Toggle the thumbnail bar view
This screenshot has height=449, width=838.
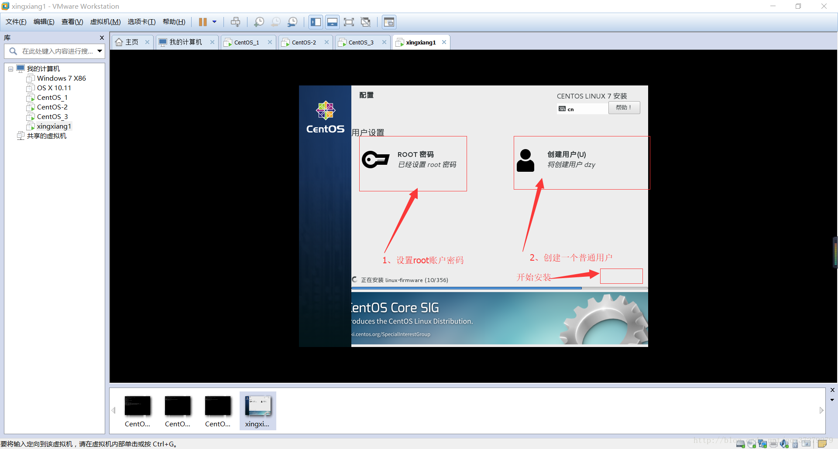[x=333, y=22]
